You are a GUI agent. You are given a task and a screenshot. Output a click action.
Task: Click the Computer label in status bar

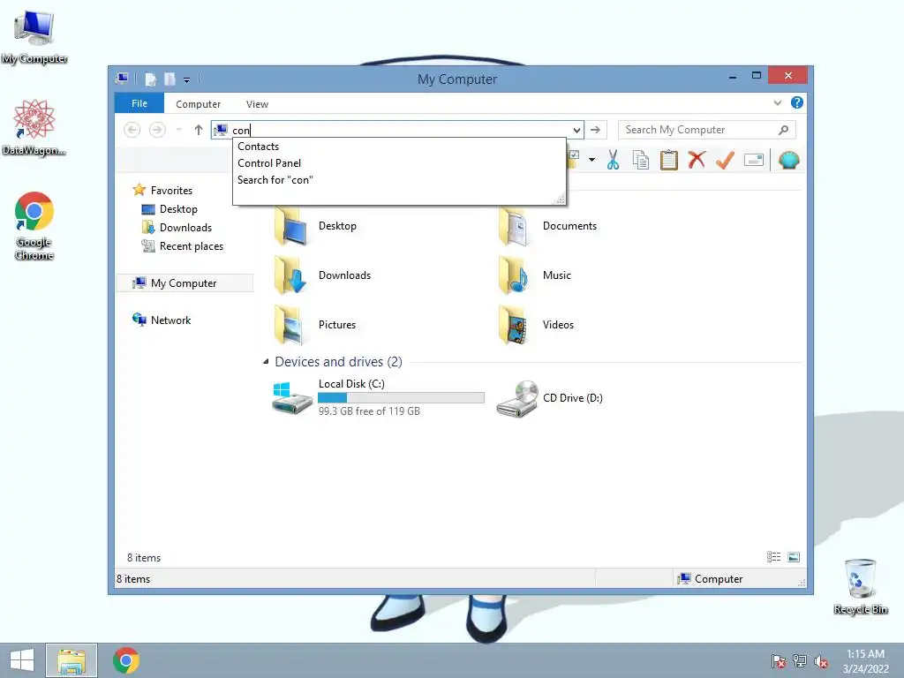pos(718,579)
